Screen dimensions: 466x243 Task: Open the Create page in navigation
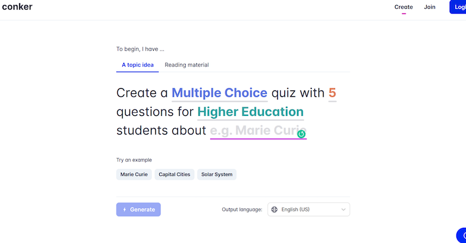point(404,7)
